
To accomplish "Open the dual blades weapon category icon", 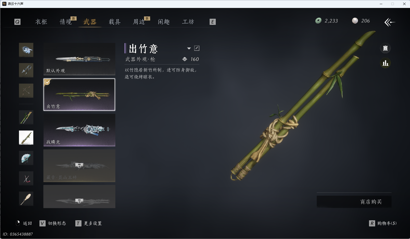I will (x=26, y=178).
